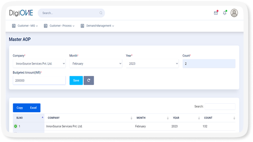Open the user profile avatar

pyautogui.click(x=234, y=13)
